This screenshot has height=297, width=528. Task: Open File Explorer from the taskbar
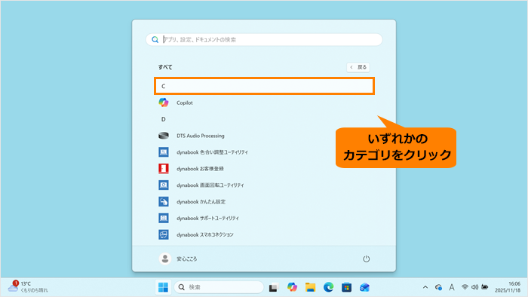(310, 287)
